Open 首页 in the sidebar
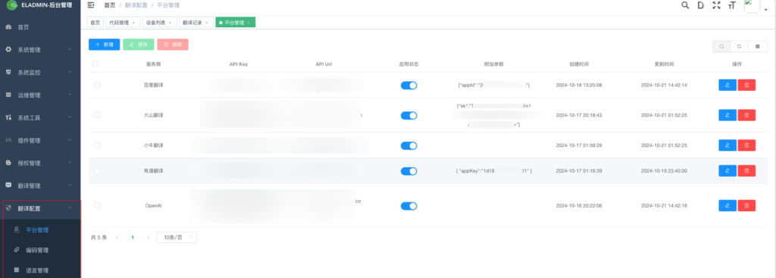This screenshot has height=278, width=776. coord(40,27)
